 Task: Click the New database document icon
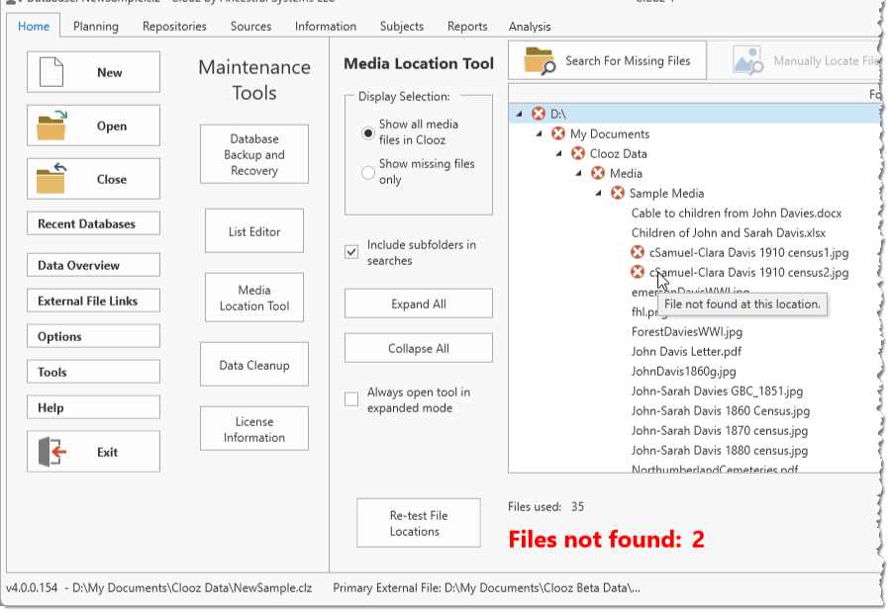pyautogui.click(x=50, y=72)
